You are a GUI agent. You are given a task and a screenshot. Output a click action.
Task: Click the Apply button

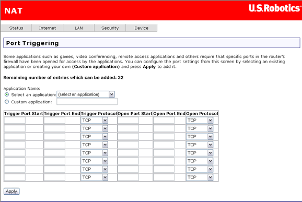point(11,191)
